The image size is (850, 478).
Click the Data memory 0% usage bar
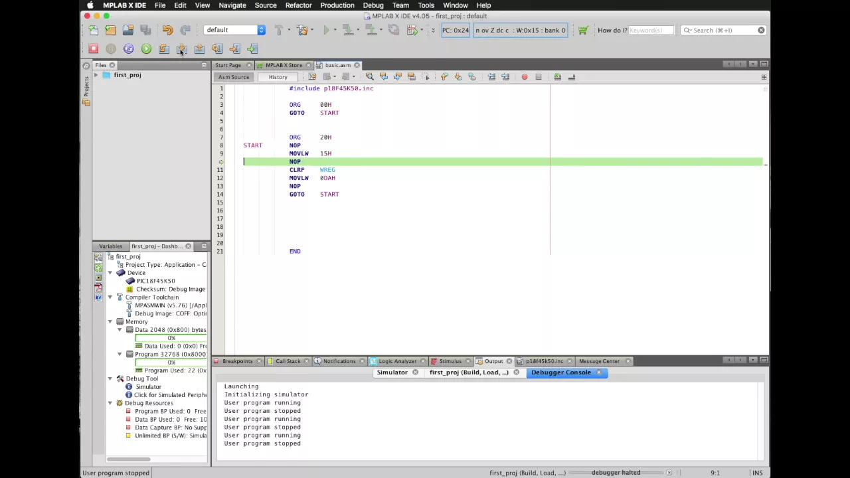pyautogui.click(x=171, y=338)
